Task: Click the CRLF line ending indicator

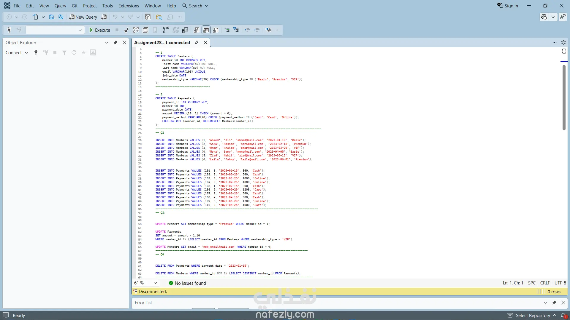Action: [545, 283]
